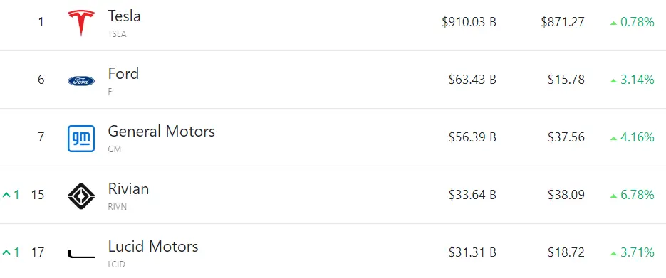Select the General Motors gm logo
666x278 pixels.
coord(81,139)
